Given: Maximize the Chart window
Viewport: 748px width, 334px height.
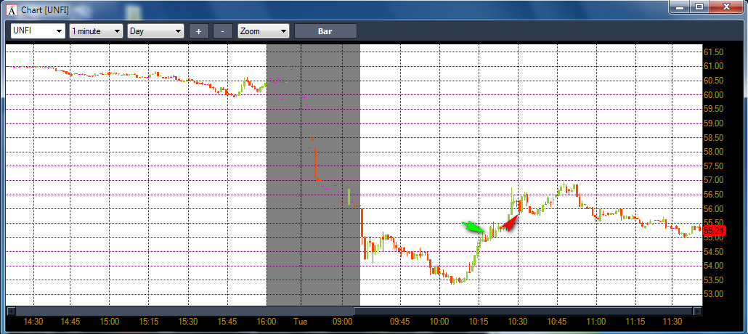Looking at the screenshot, I should pyautogui.click(x=699, y=7).
